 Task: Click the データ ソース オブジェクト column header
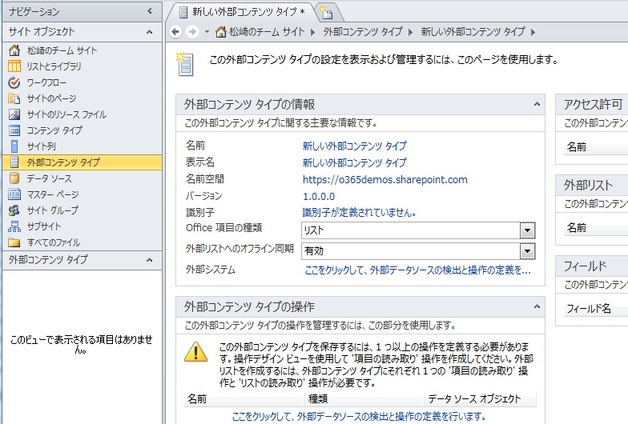481,398
